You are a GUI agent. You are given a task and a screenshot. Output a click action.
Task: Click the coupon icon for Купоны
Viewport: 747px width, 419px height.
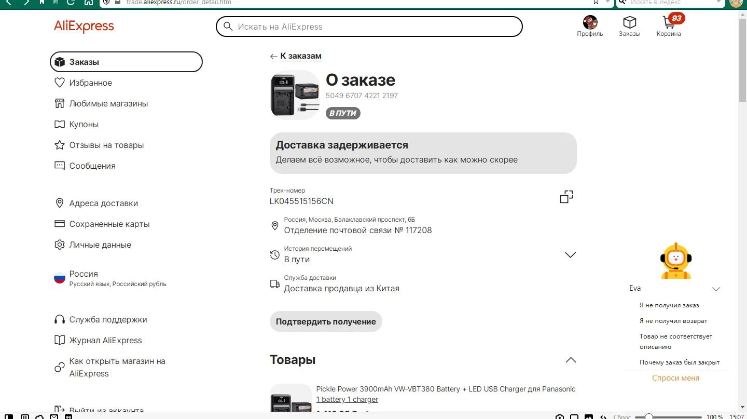pyautogui.click(x=60, y=124)
